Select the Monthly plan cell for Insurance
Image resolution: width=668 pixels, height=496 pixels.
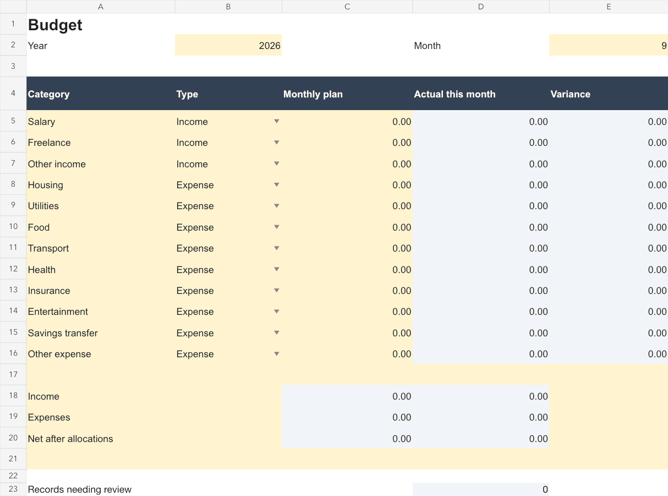tap(347, 290)
